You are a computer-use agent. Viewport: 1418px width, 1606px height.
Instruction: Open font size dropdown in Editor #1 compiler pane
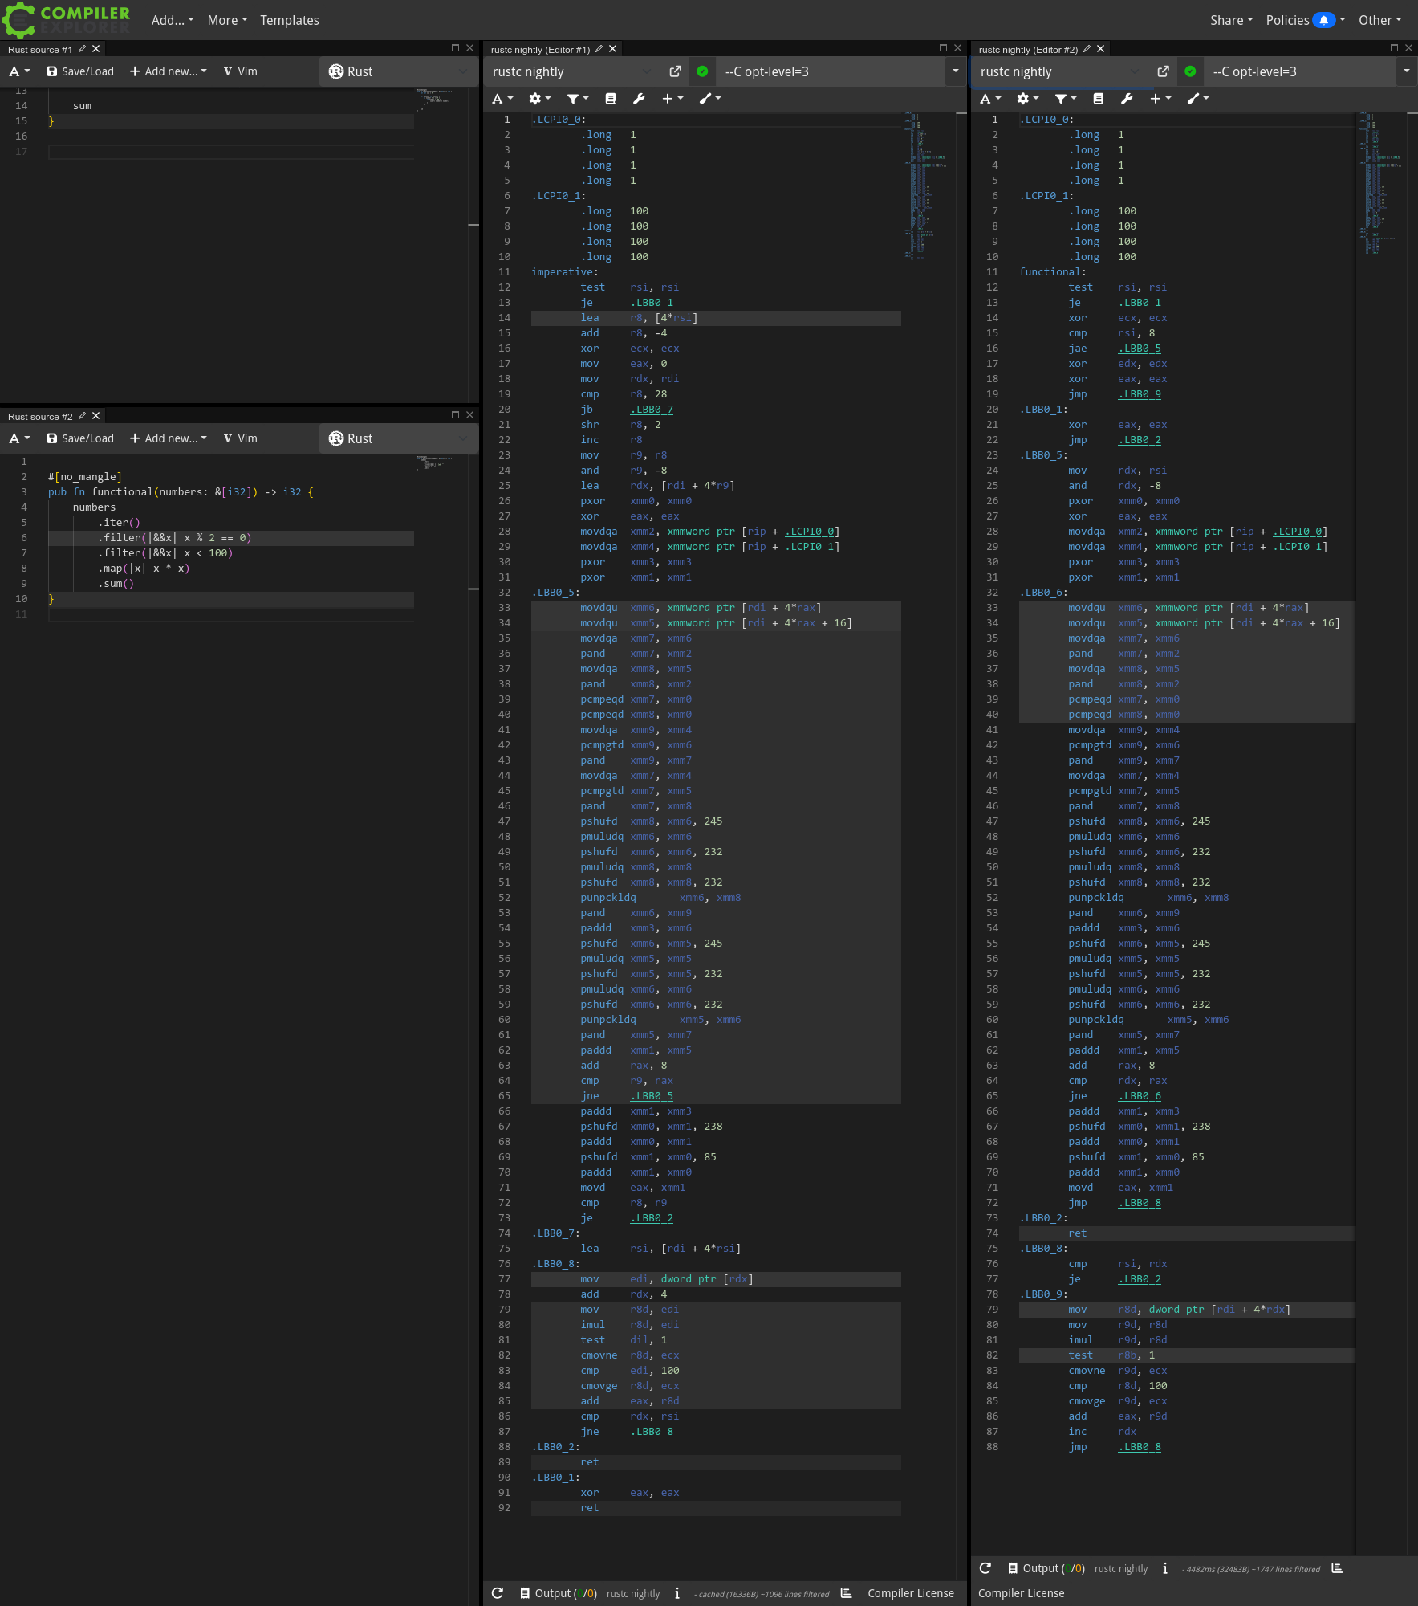501,99
